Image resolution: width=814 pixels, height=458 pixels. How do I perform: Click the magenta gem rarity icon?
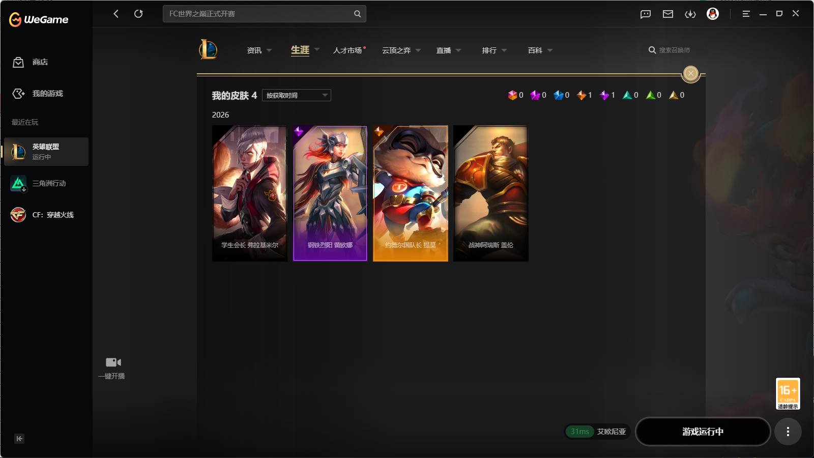(535, 95)
